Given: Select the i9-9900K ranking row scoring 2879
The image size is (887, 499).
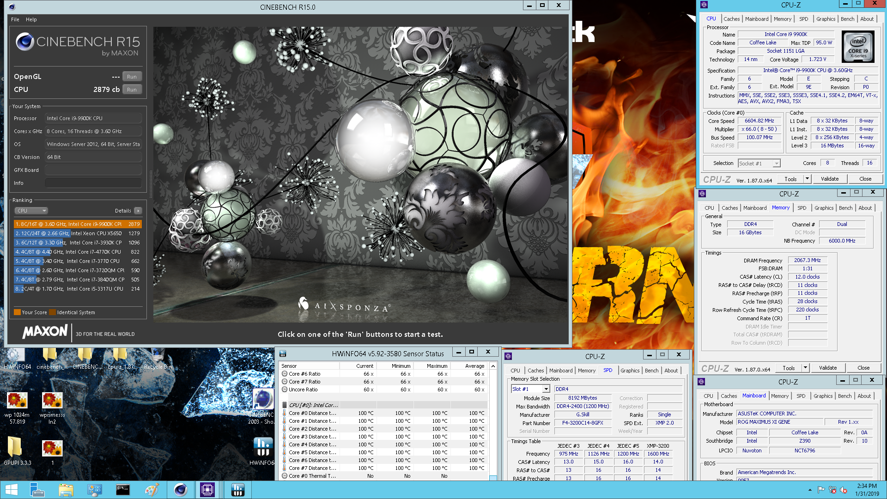Looking at the screenshot, I should 78,224.
